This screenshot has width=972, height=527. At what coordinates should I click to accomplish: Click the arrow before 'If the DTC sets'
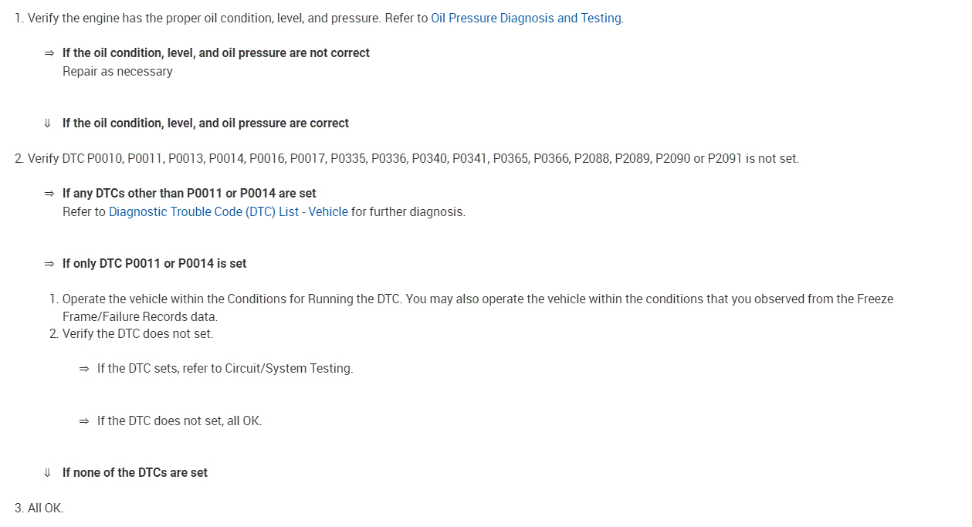83,369
